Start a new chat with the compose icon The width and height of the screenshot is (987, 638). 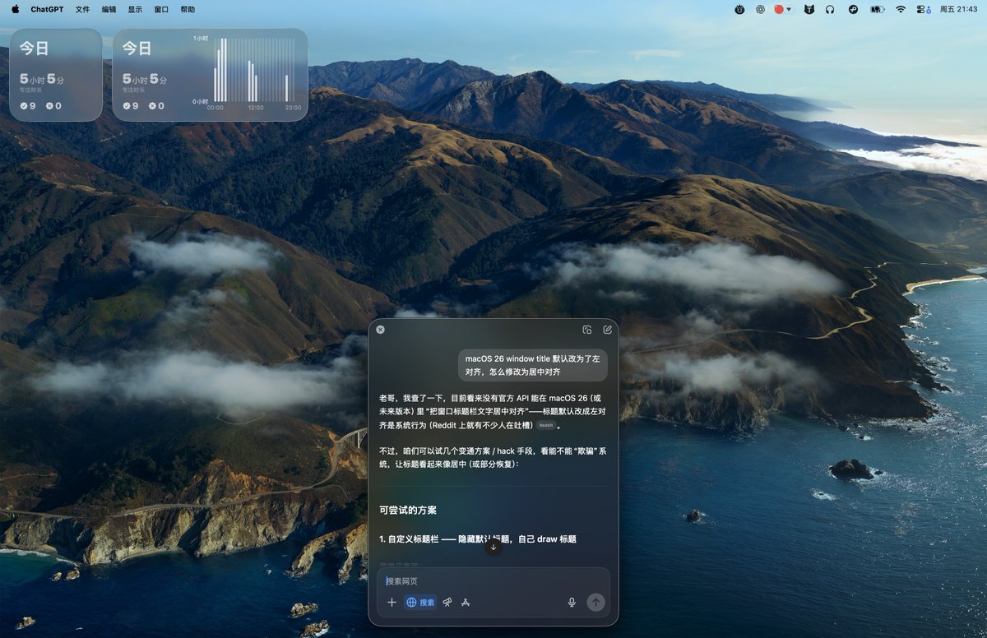607,329
